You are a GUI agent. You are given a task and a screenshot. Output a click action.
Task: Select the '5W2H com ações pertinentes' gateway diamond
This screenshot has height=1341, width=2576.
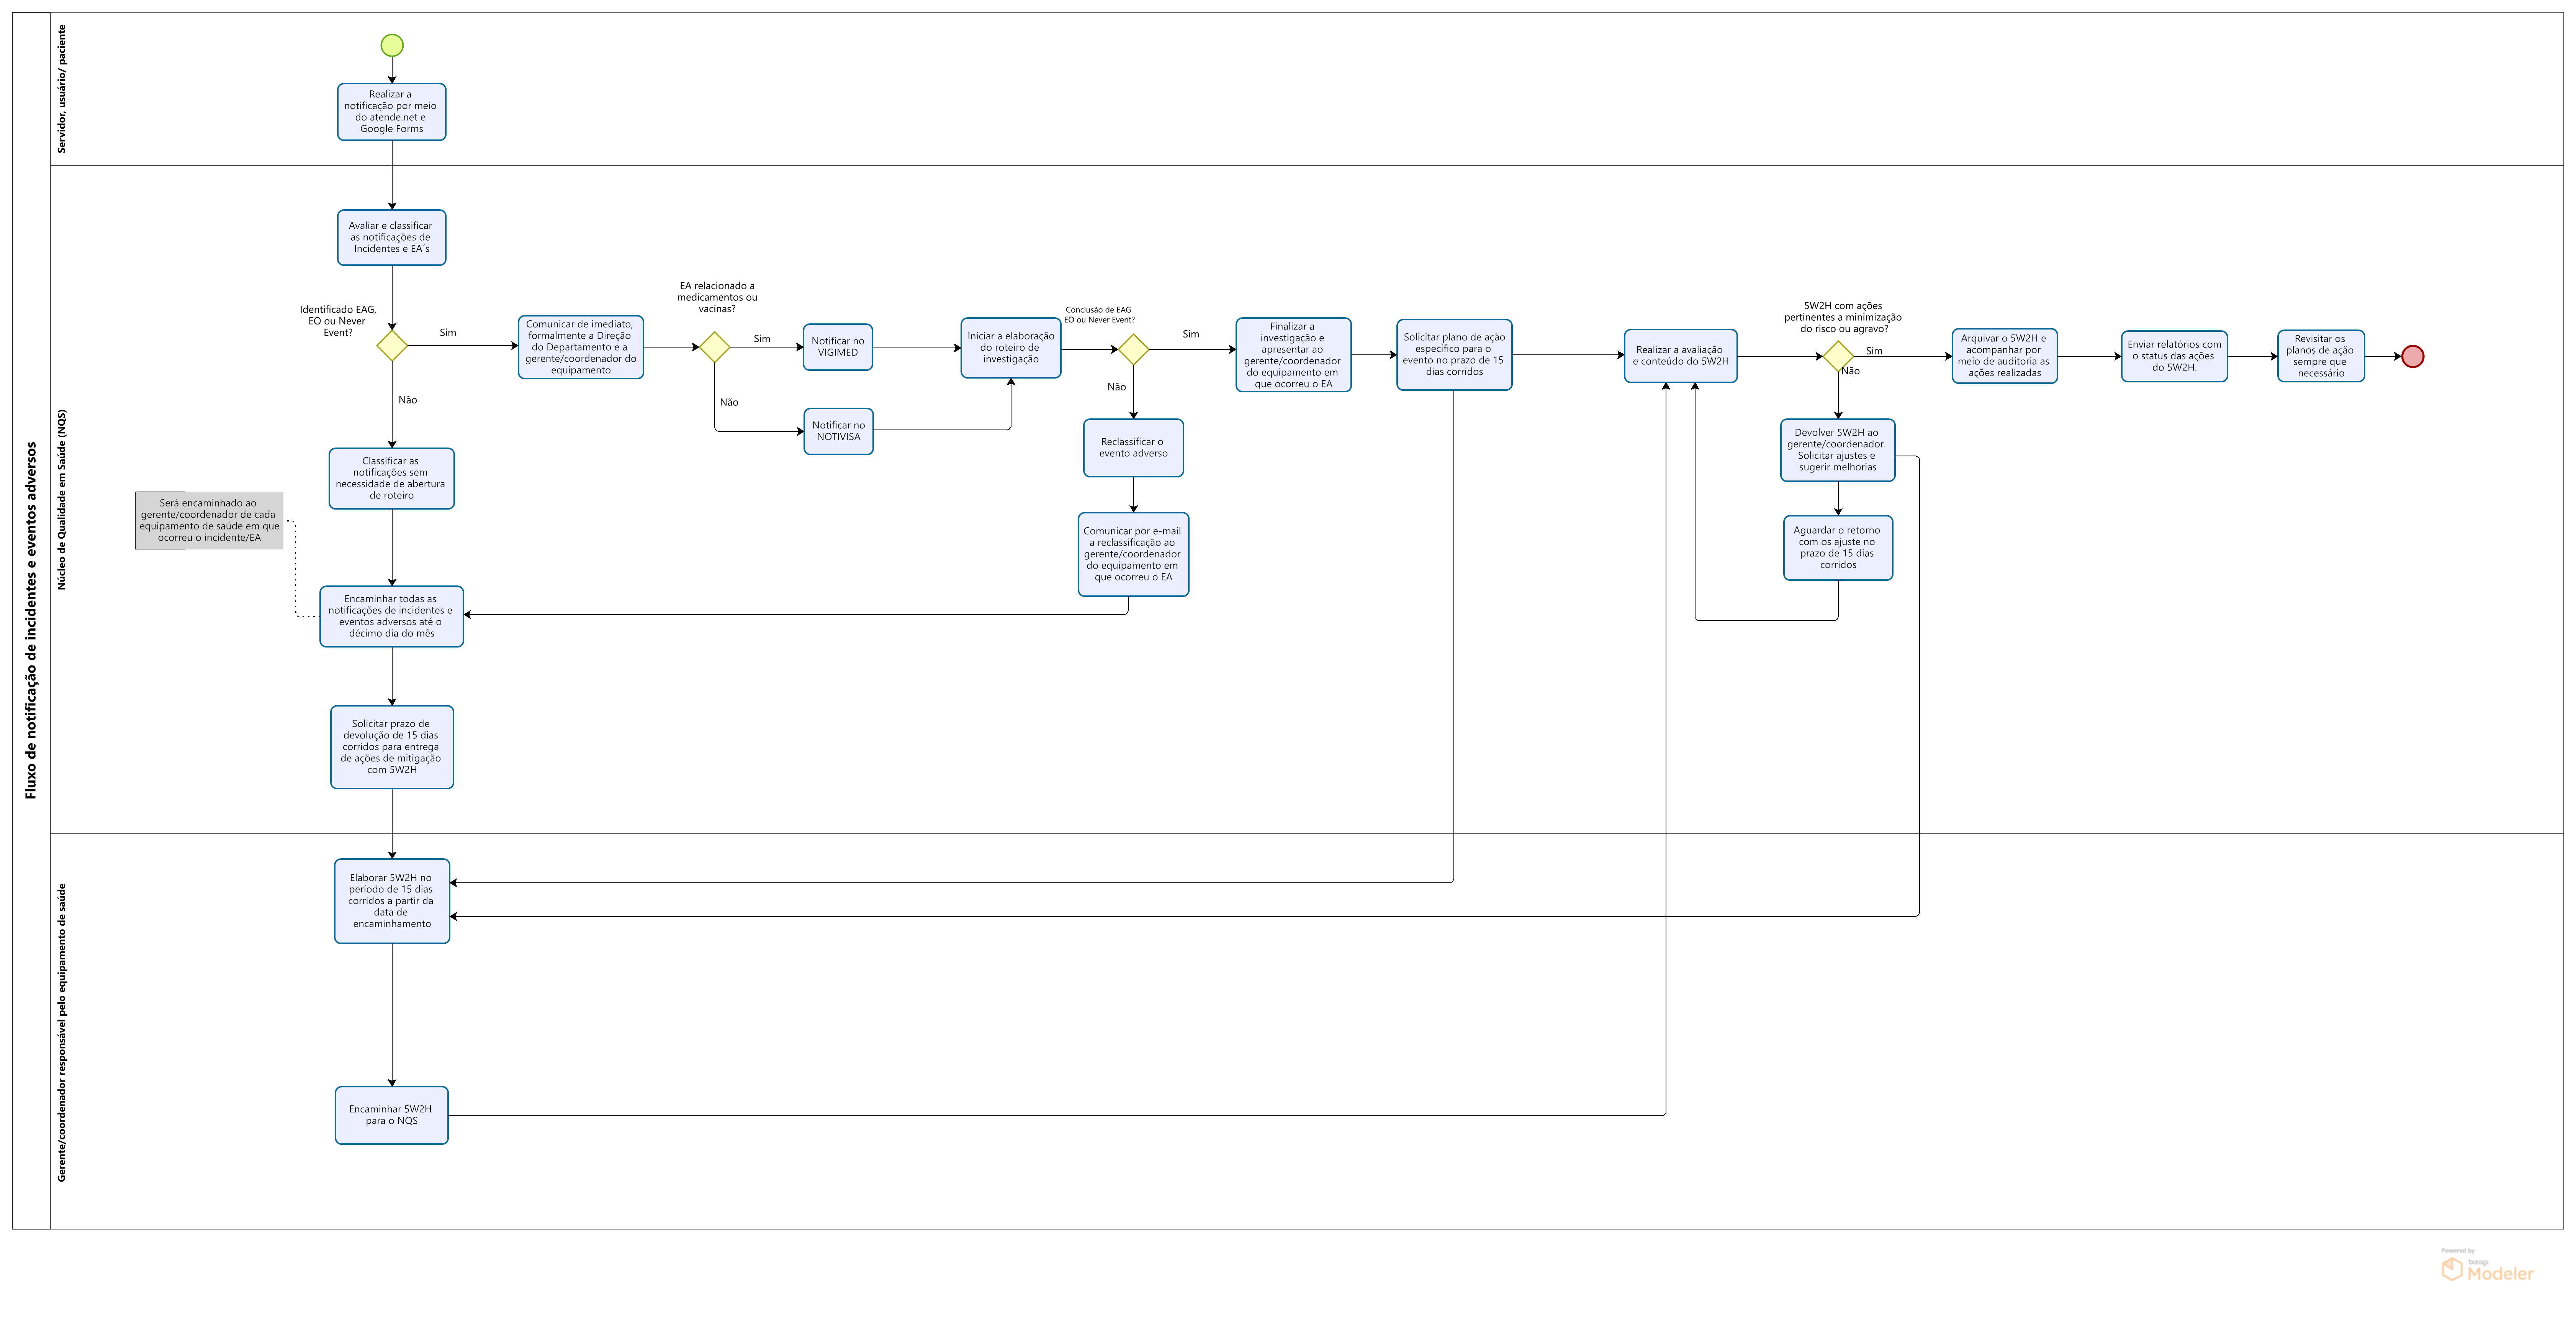pyautogui.click(x=1838, y=356)
